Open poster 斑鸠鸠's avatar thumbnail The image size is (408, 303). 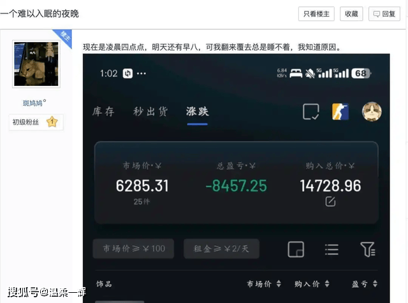(x=36, y=65)
